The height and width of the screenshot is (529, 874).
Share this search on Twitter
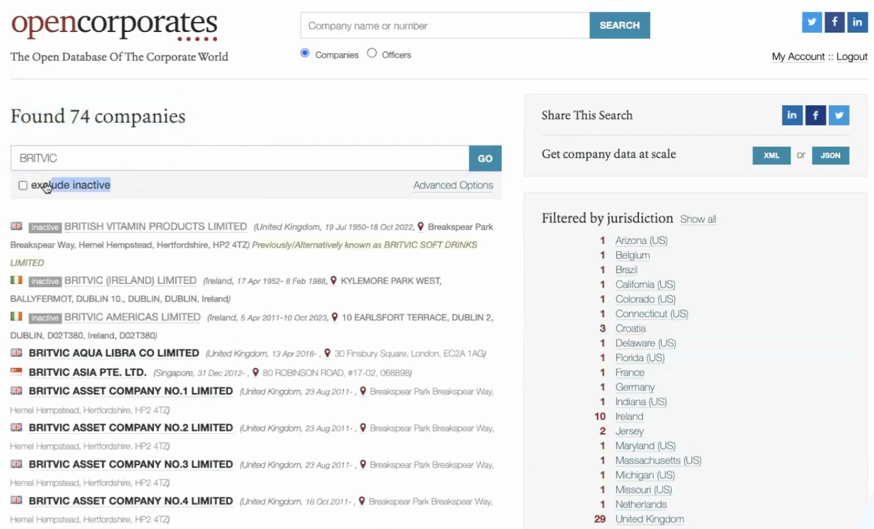(839, 115)
